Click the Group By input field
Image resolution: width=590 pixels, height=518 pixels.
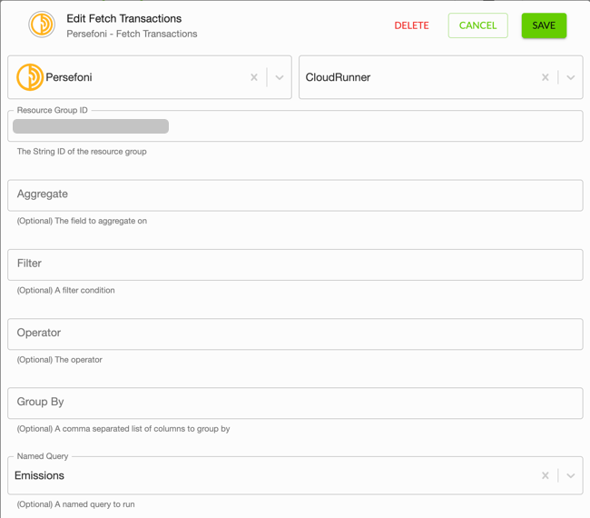point(295,403)
